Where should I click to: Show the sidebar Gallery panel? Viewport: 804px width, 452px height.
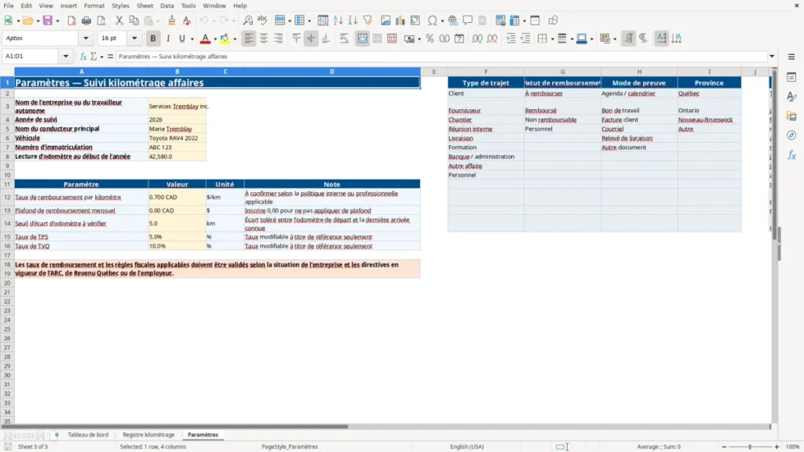(791, 116)
